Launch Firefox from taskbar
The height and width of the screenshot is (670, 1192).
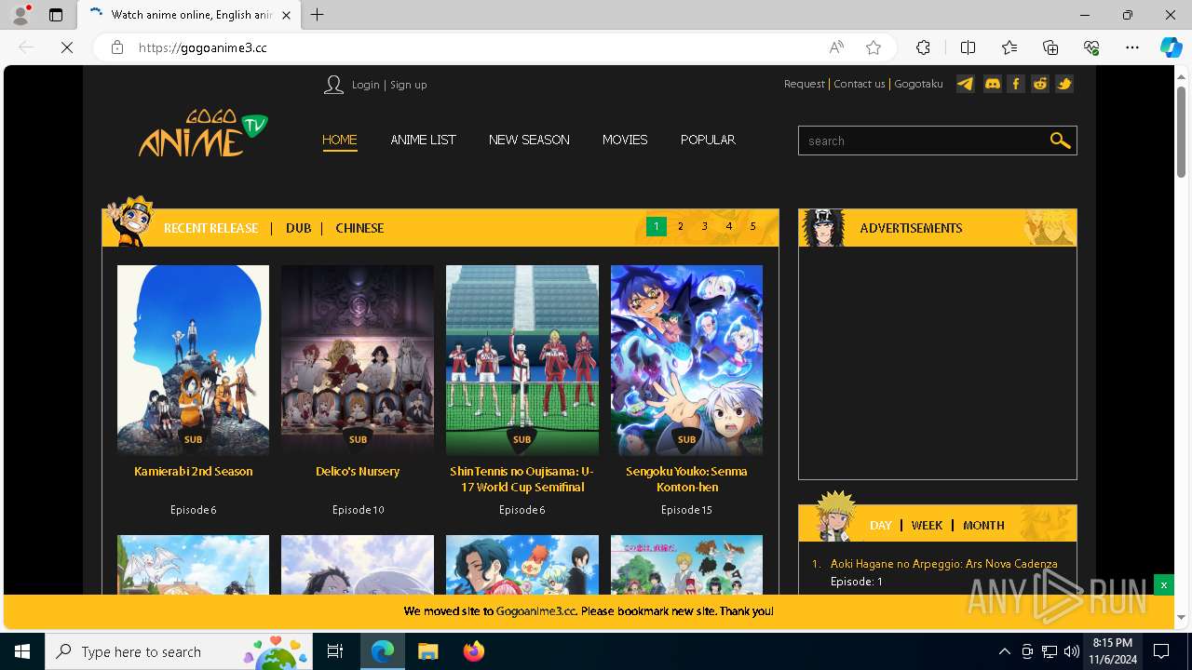point(473,651)
